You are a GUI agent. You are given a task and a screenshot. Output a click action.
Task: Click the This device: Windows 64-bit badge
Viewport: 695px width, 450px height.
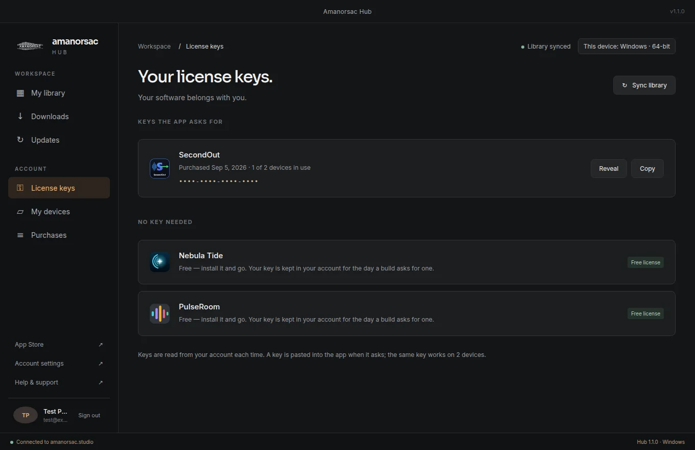coord(627,46)
